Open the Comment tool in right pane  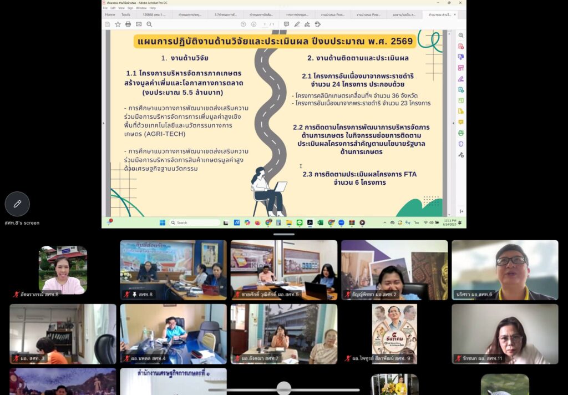point(461,122)
